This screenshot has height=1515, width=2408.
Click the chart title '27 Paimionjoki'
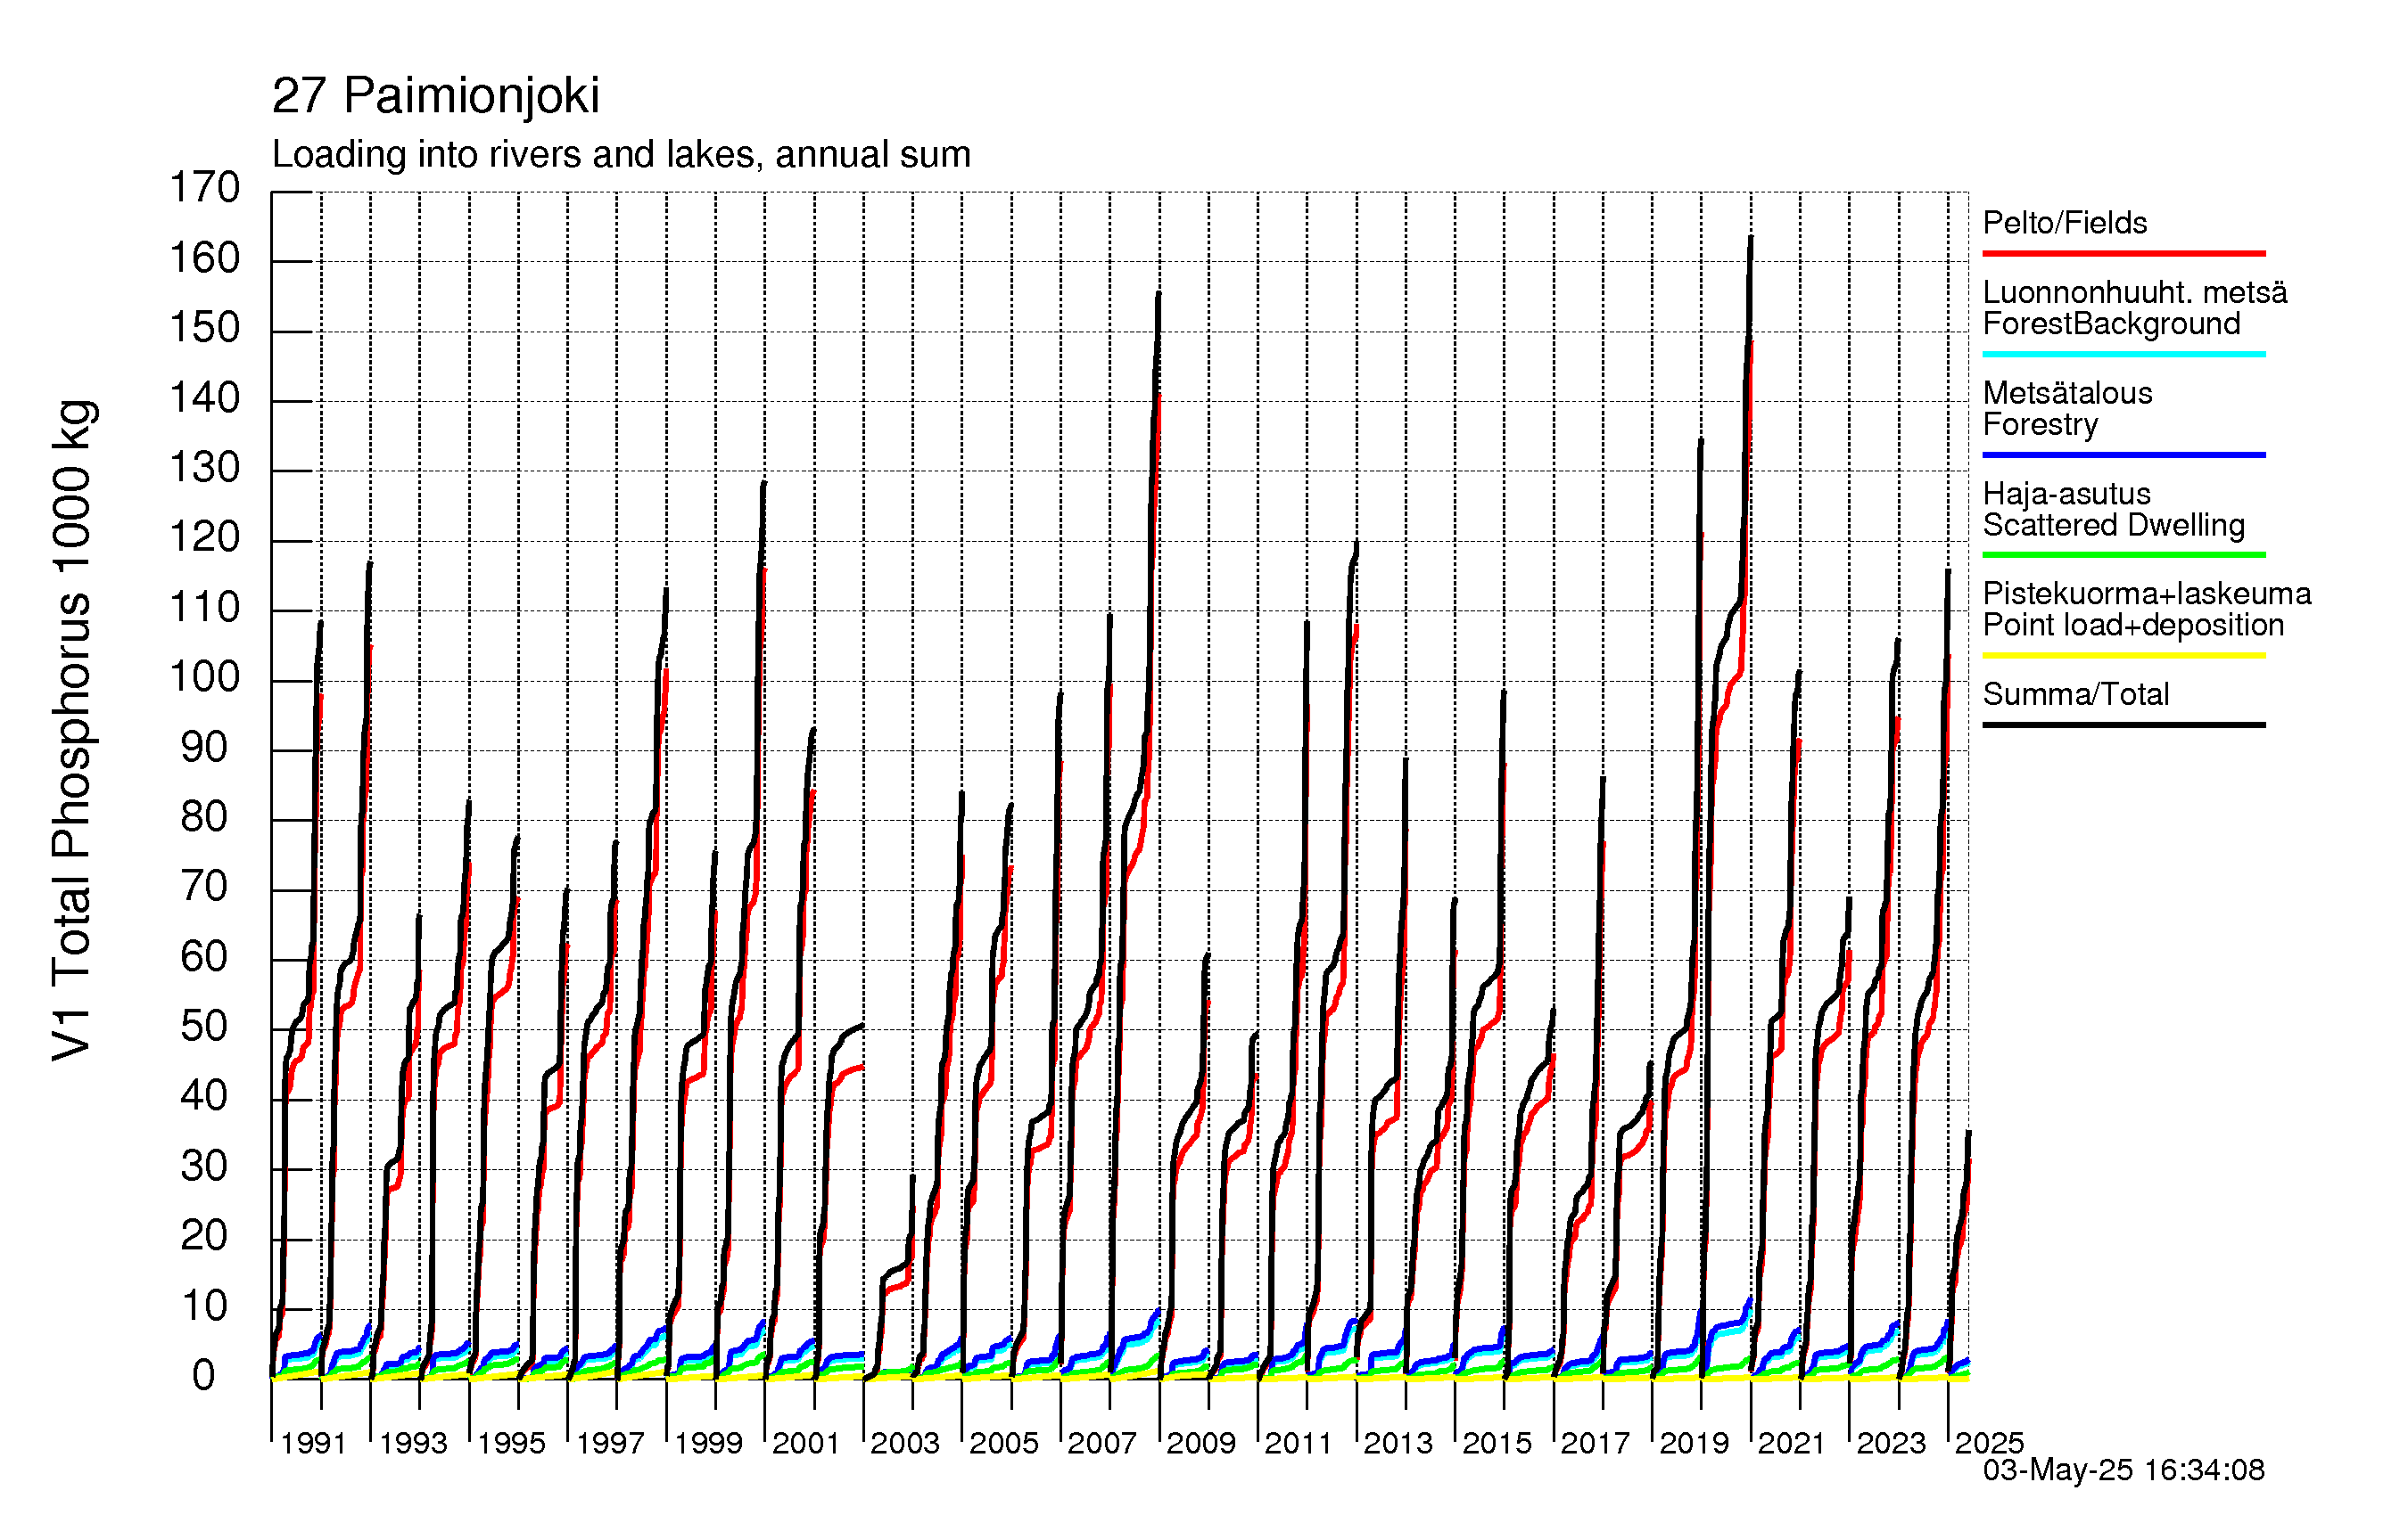click(435, 96)
